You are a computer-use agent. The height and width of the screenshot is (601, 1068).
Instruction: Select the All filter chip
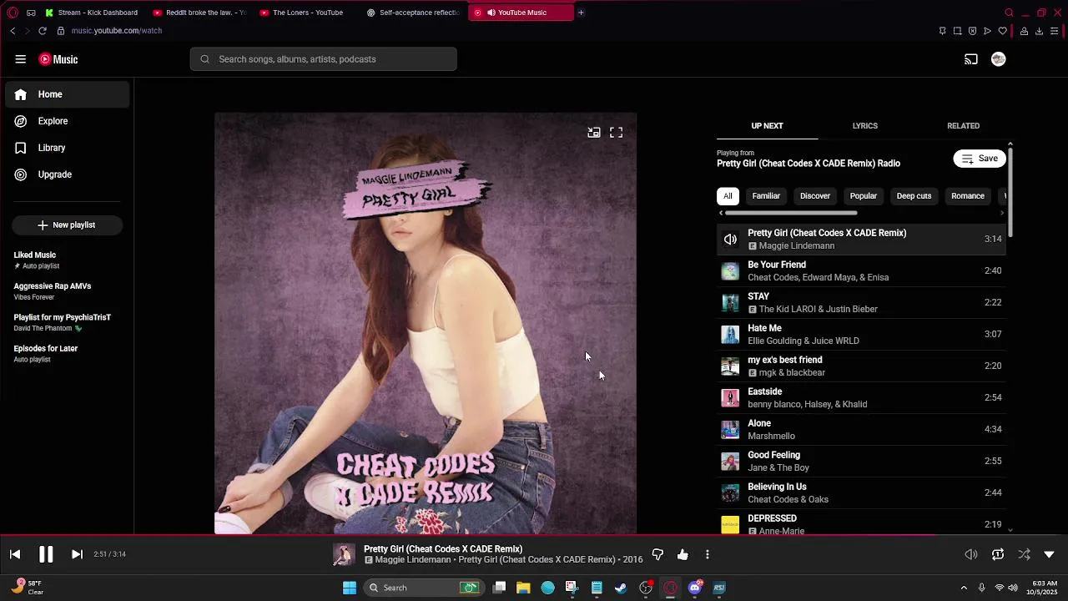[728, 196]
